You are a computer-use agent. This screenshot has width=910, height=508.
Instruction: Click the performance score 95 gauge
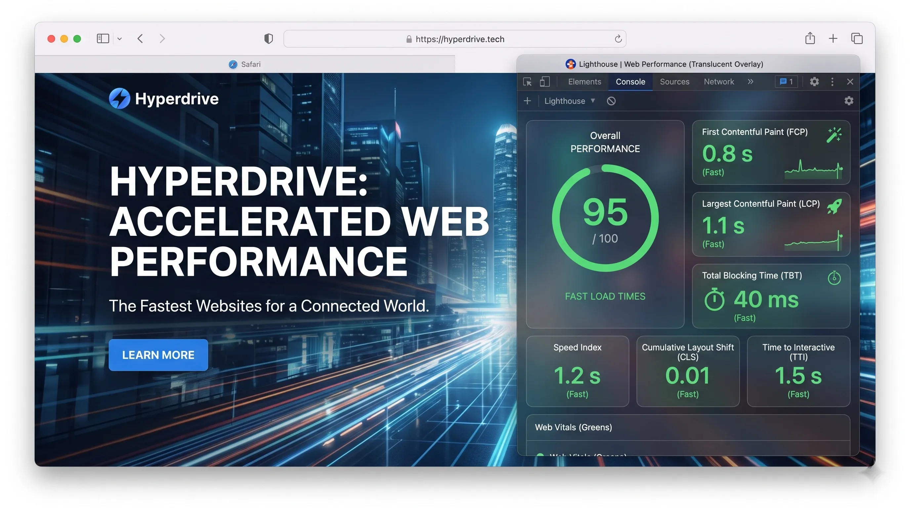tap(605, 218)
